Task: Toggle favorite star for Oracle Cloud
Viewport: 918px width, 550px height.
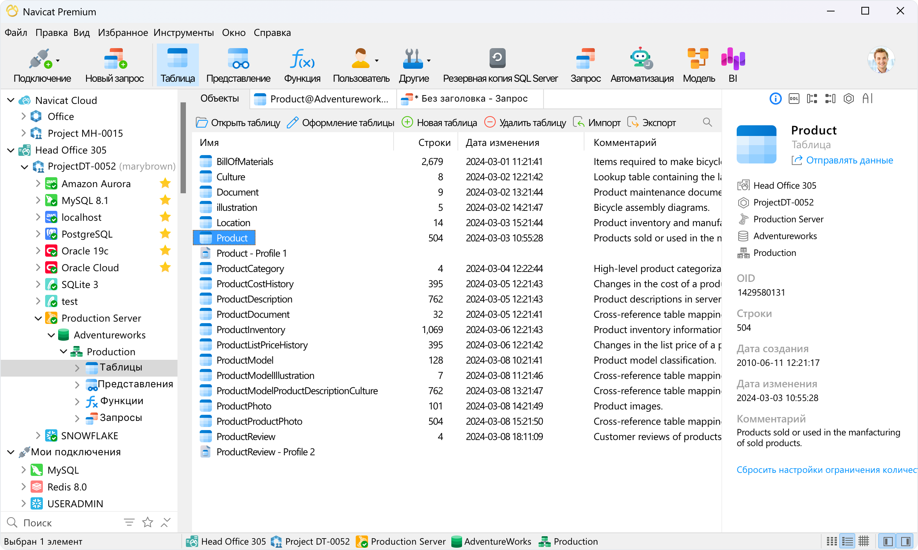Action: (165, 267)
